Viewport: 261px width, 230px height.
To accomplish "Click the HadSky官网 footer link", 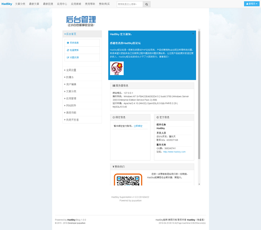I will coord(161,220).
